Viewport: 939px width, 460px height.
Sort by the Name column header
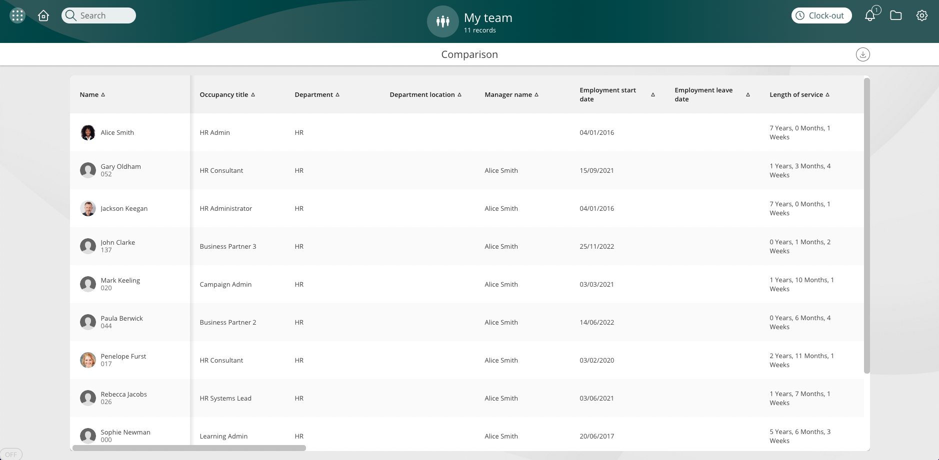[92, 94]
